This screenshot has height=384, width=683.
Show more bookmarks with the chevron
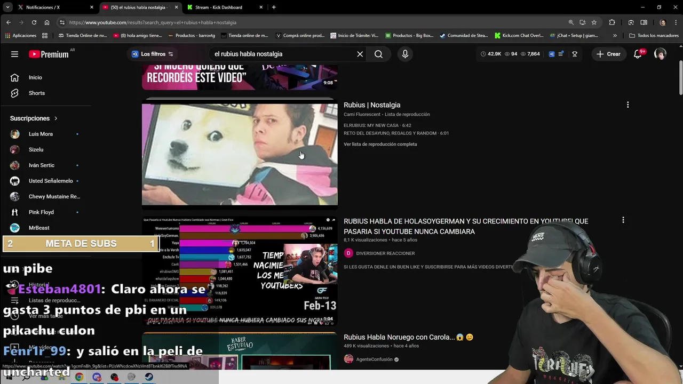tap(615, 36)
